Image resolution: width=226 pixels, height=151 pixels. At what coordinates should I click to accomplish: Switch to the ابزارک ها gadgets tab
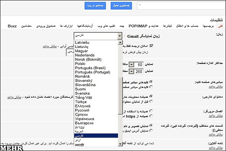[66, 26]
